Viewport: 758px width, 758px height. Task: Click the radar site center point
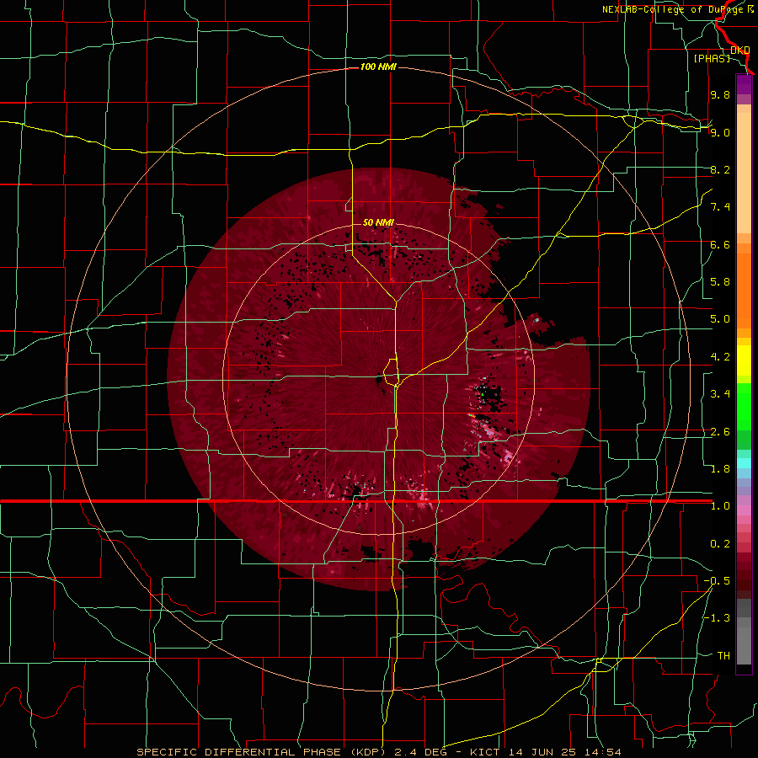(379, 379)
